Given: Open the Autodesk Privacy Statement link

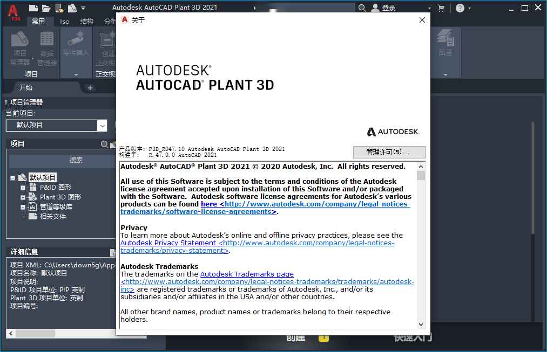Looking at the screenshot, I should [168, 243].
